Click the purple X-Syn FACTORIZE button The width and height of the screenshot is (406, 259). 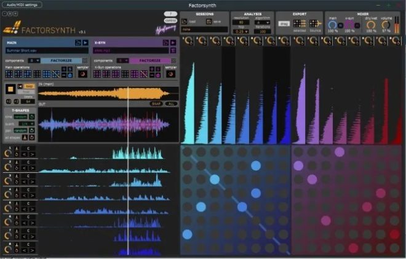point(150,60)
